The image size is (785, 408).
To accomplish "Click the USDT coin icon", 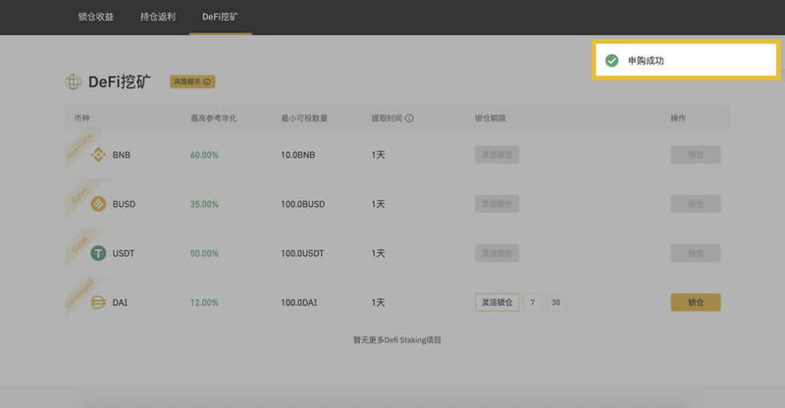I will (x=98, y=253).
